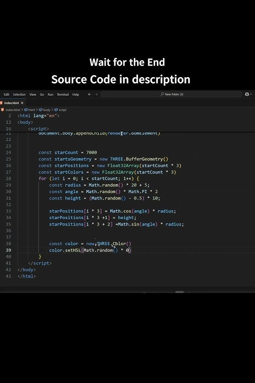Open the Terminal menu
The width and height of the screenshot is (255, 383).
[x=63, y=95]
